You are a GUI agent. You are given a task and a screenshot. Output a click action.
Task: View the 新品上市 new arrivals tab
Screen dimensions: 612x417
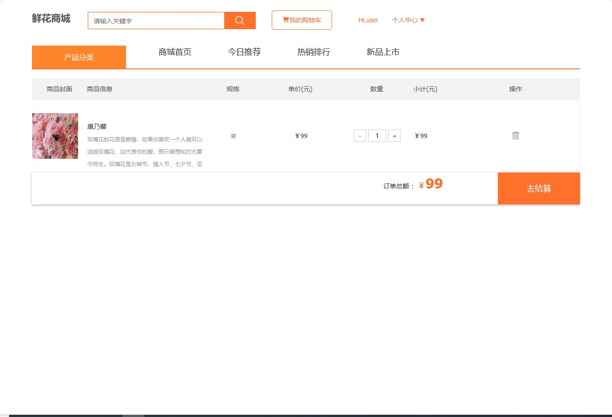point(383,52)
